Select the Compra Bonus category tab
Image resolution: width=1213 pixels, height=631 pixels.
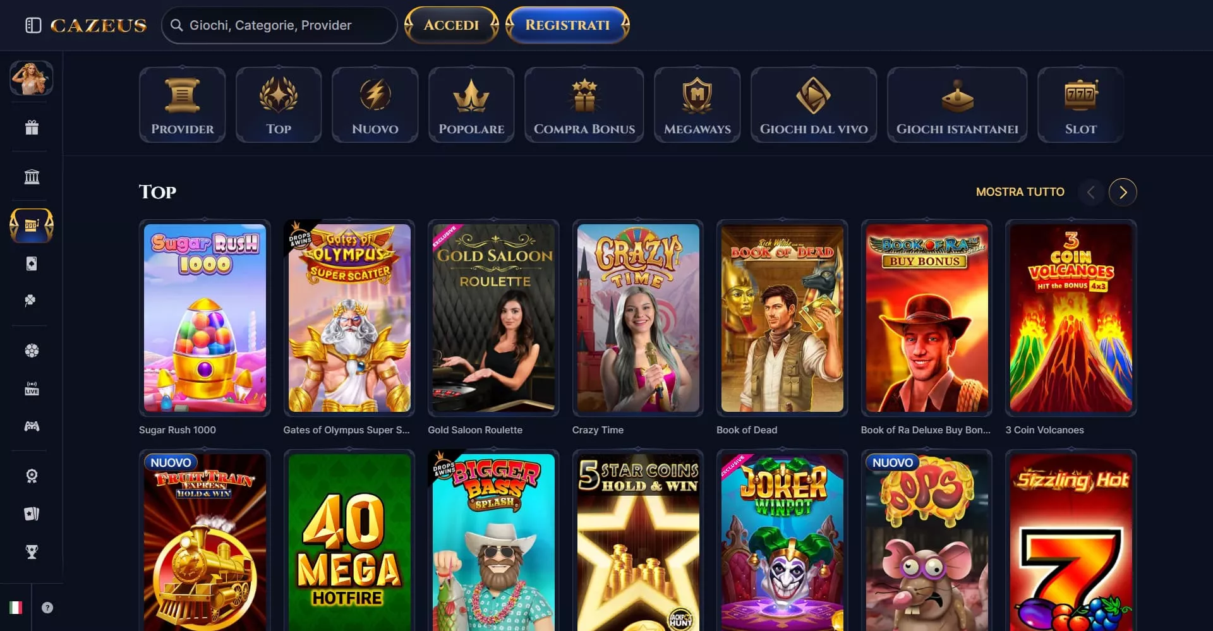pos(584,105)
